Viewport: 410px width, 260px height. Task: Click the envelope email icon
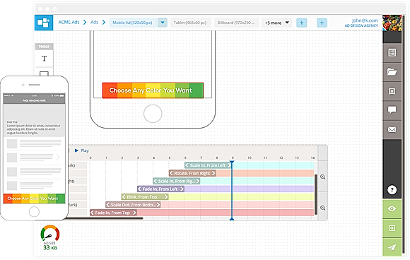392,129
